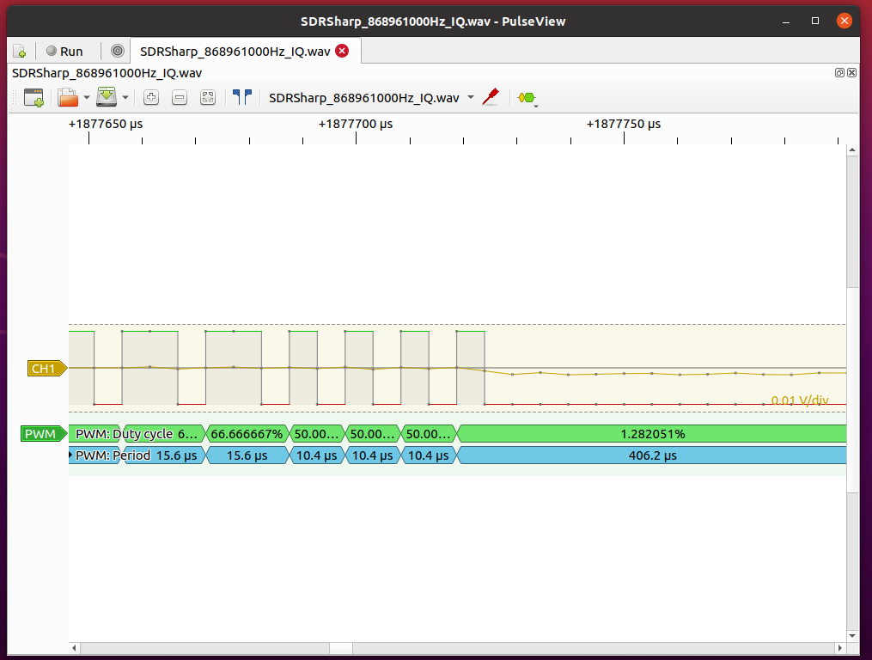Click the 66.666667% duty cycle annotation
The image size is (872, 660).
click(247, 433)
